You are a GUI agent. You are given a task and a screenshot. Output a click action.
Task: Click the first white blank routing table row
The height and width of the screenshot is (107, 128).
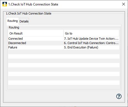tap(64, 56)
